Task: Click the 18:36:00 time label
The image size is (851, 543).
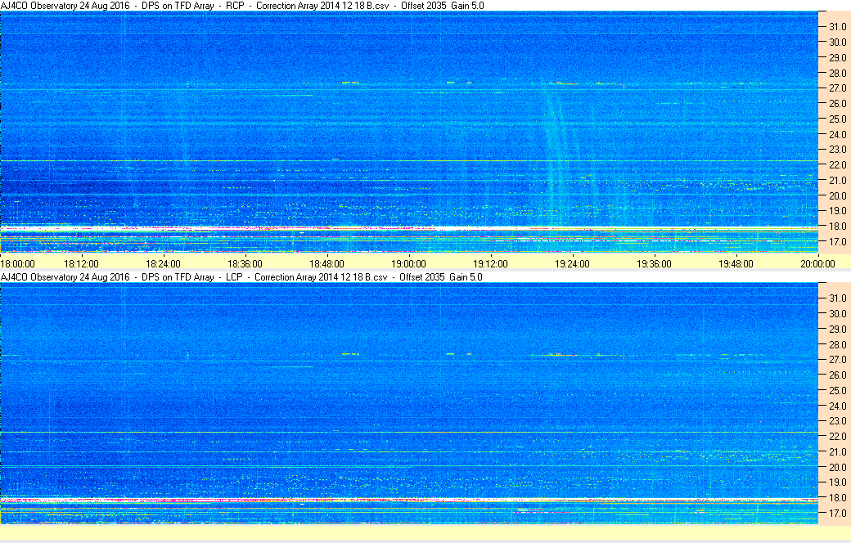Action: pyautogui.click(x=245, y=264)
